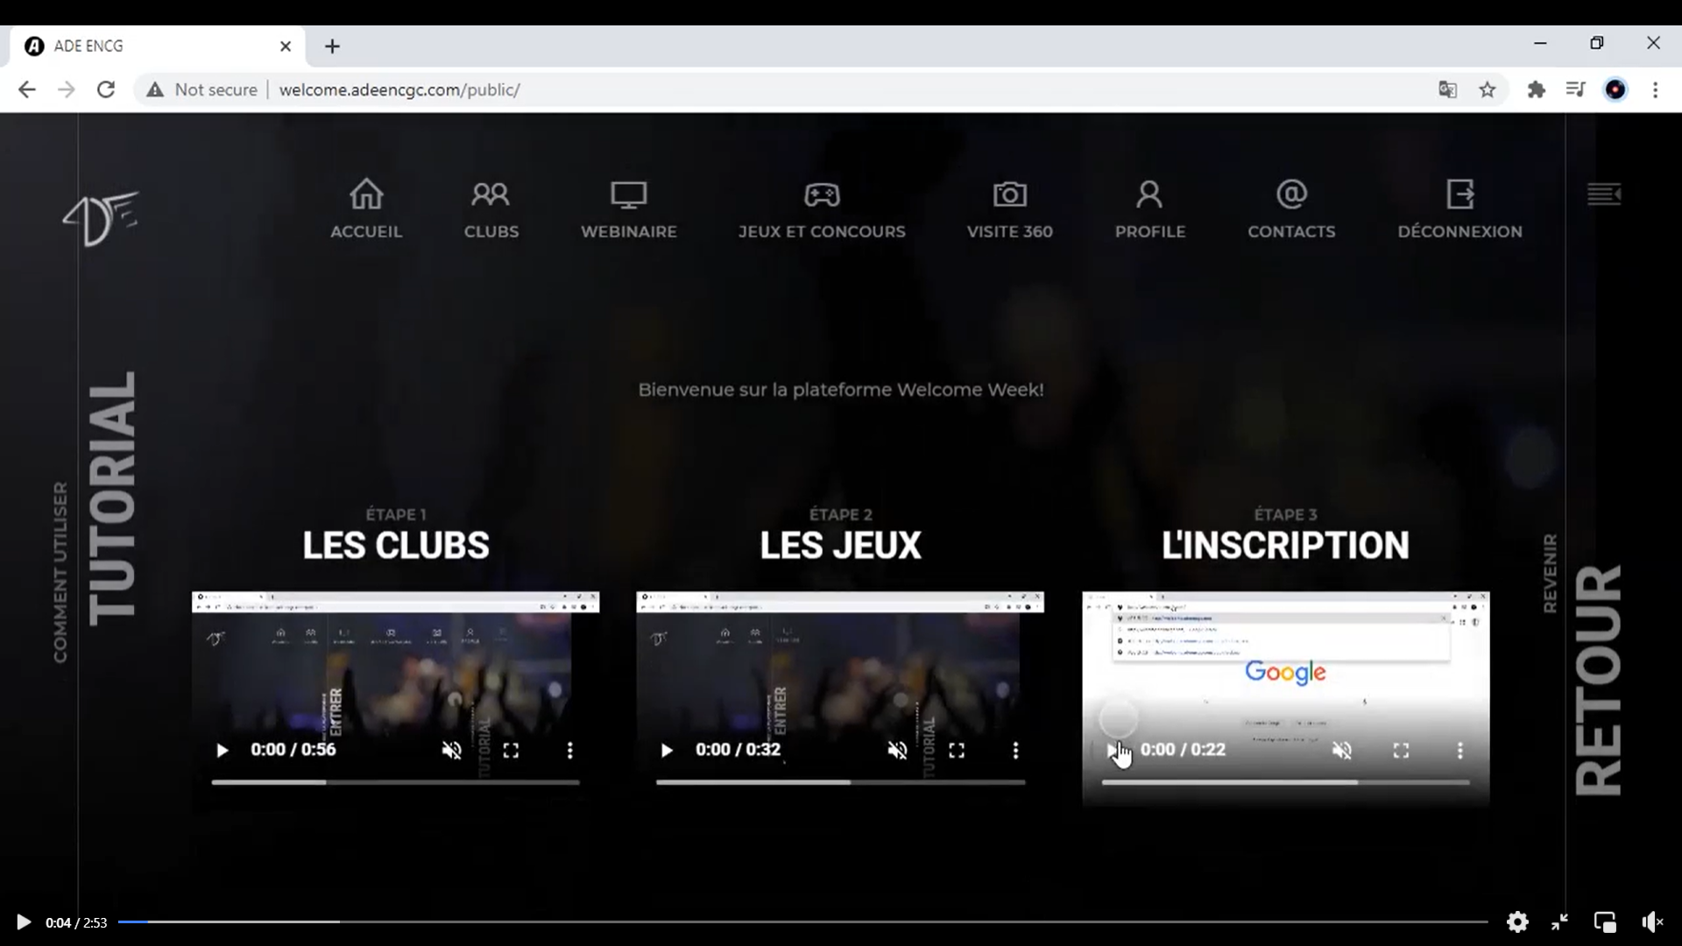Select the Visite 360 camera icon
The image size is (1682, 946).
[x=1010, y=194]
